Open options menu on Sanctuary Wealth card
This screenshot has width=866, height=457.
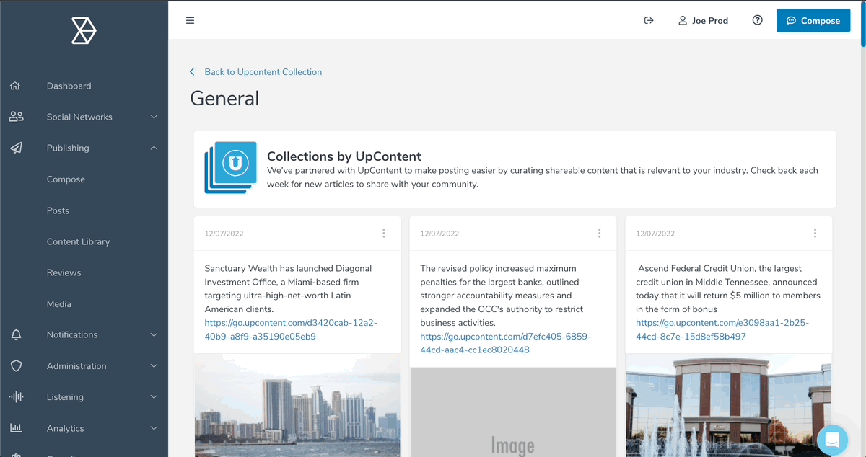pos(384,233)
